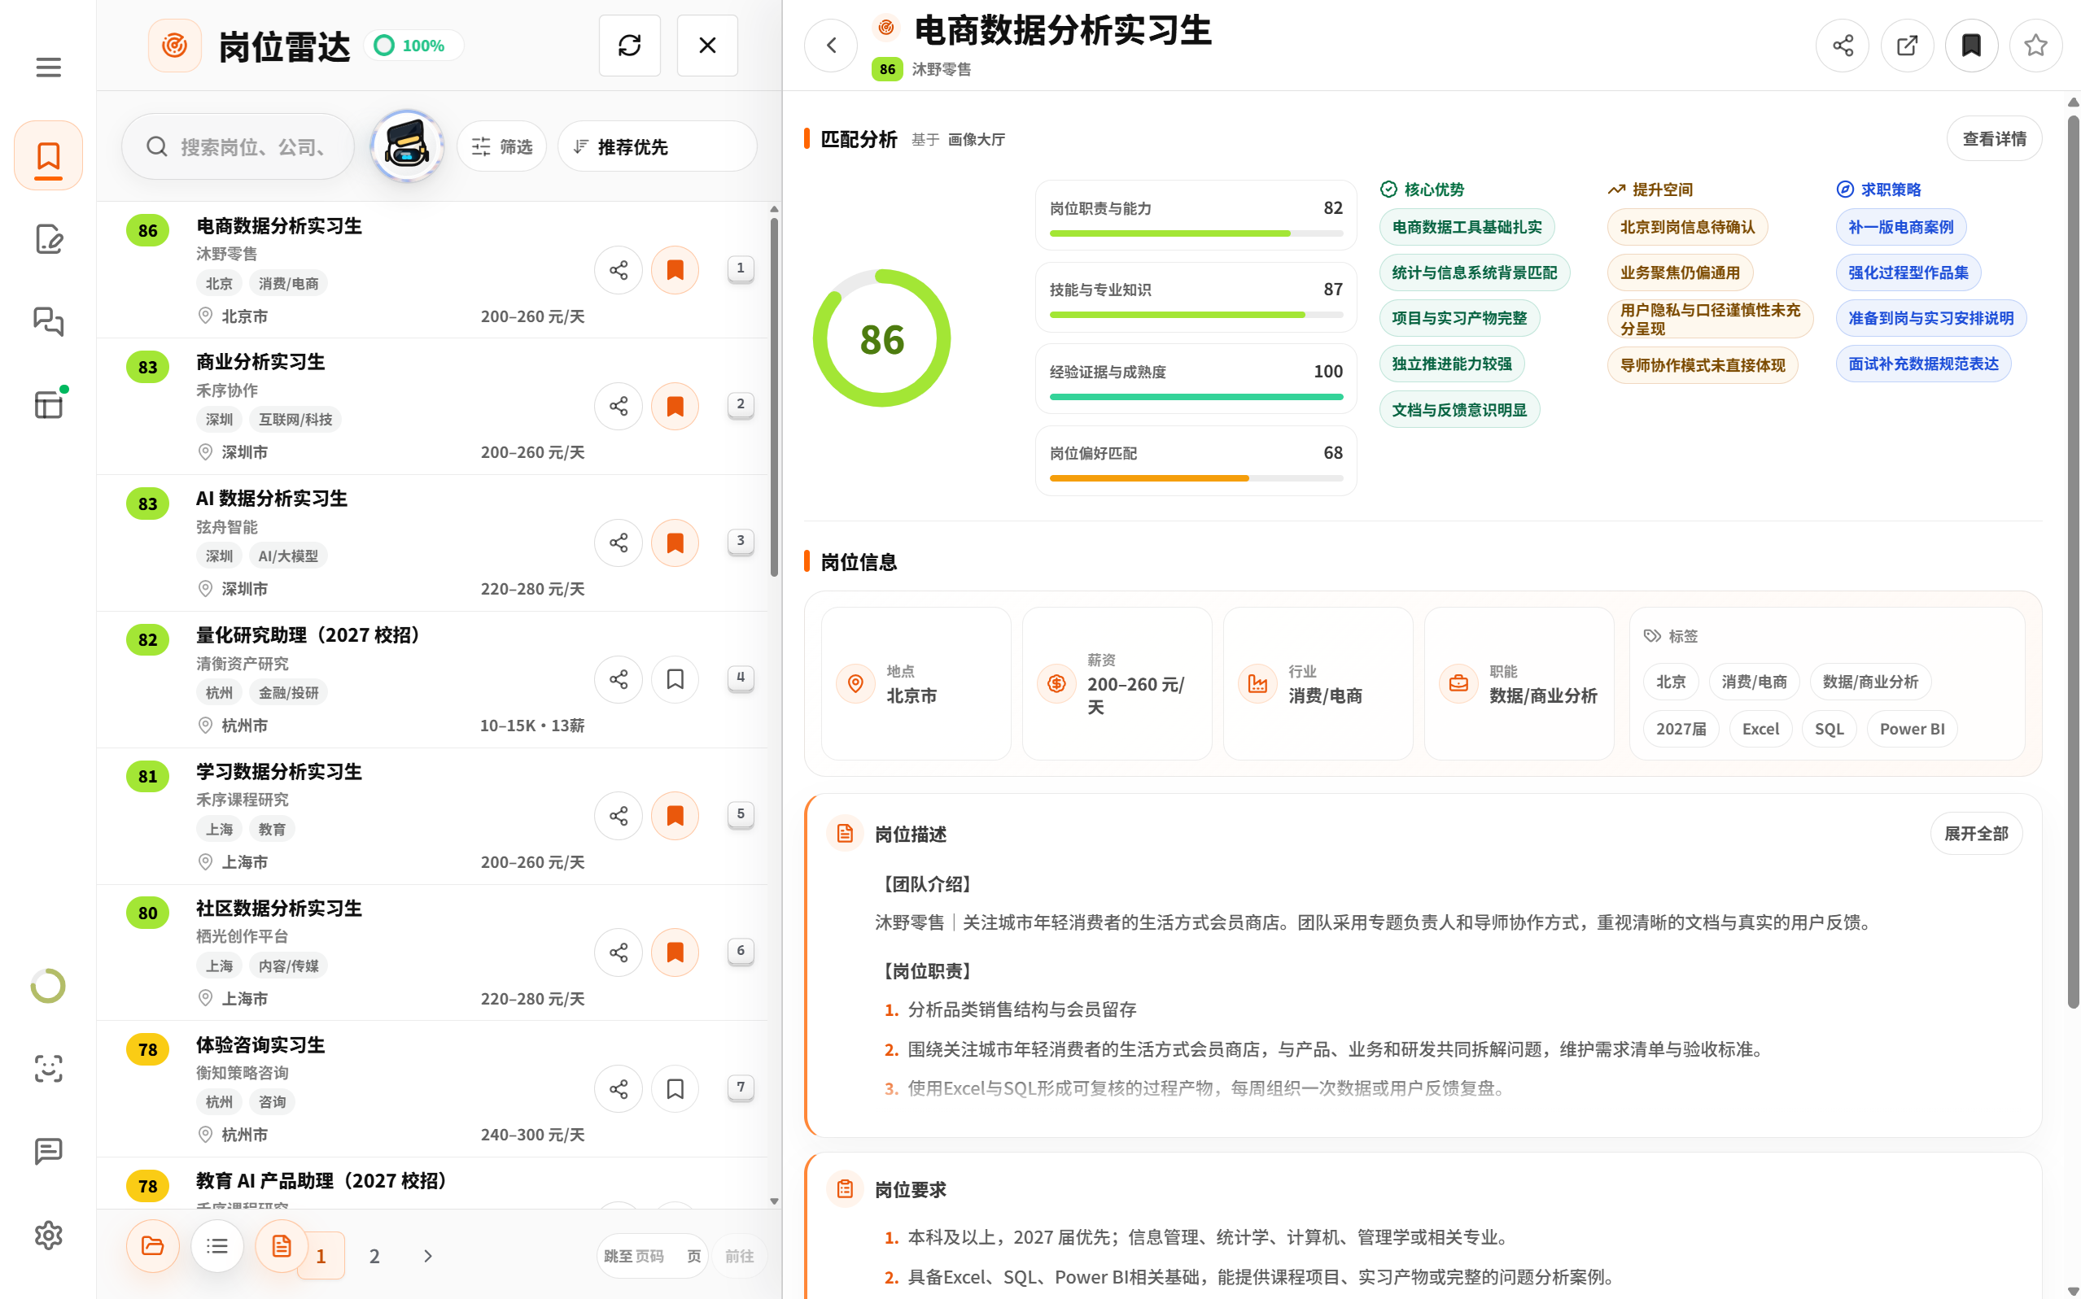This screenshot has width=2081, height=1299.
Task: Close the 岗位雷达 panel
Action: 706,46
